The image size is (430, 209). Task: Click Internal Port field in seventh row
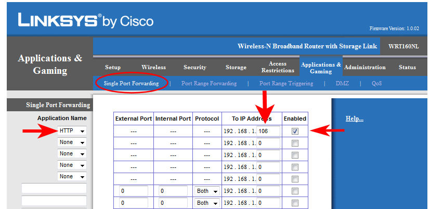click(173, 203)
